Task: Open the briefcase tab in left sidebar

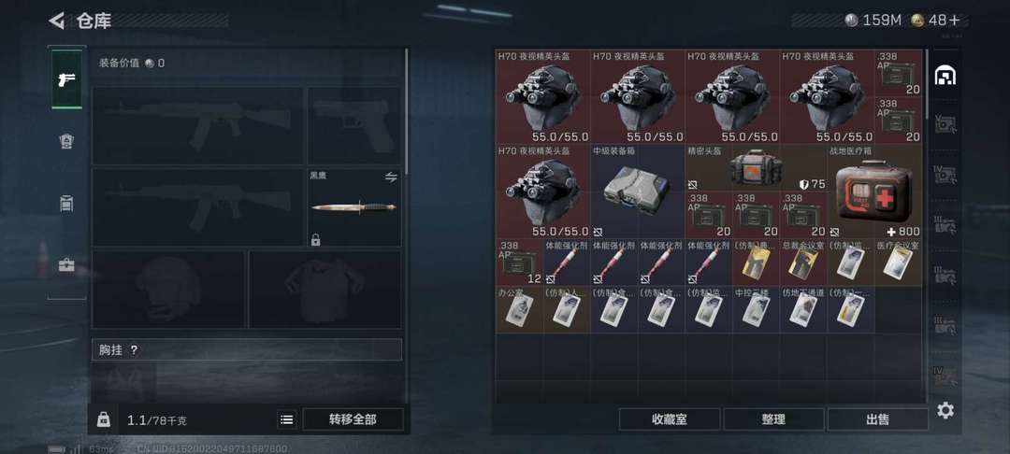Action: click(x=66, y=265)
